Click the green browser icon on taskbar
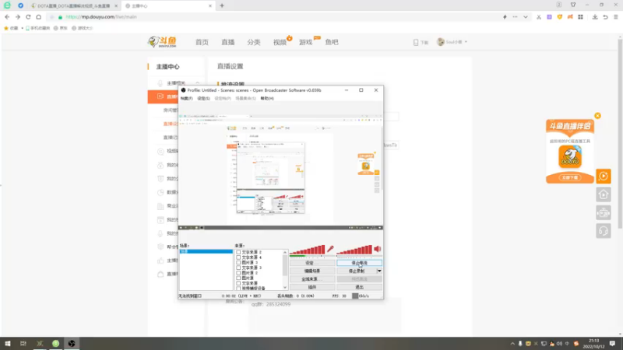 [55, 344]
